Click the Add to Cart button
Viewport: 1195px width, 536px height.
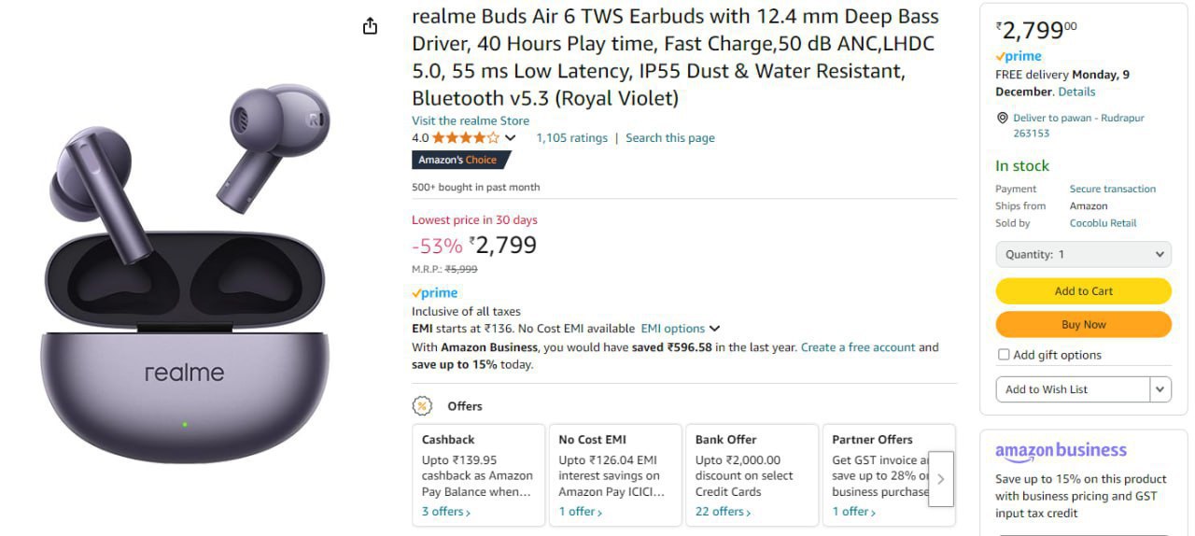click(1083, 291)
